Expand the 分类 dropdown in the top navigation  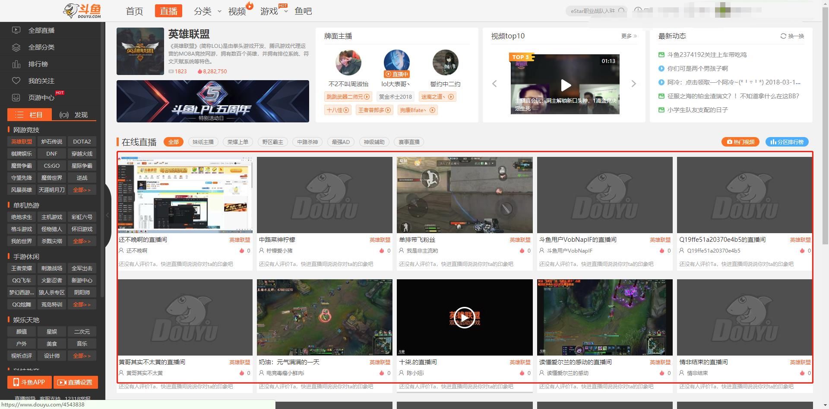tap(219, 12)
